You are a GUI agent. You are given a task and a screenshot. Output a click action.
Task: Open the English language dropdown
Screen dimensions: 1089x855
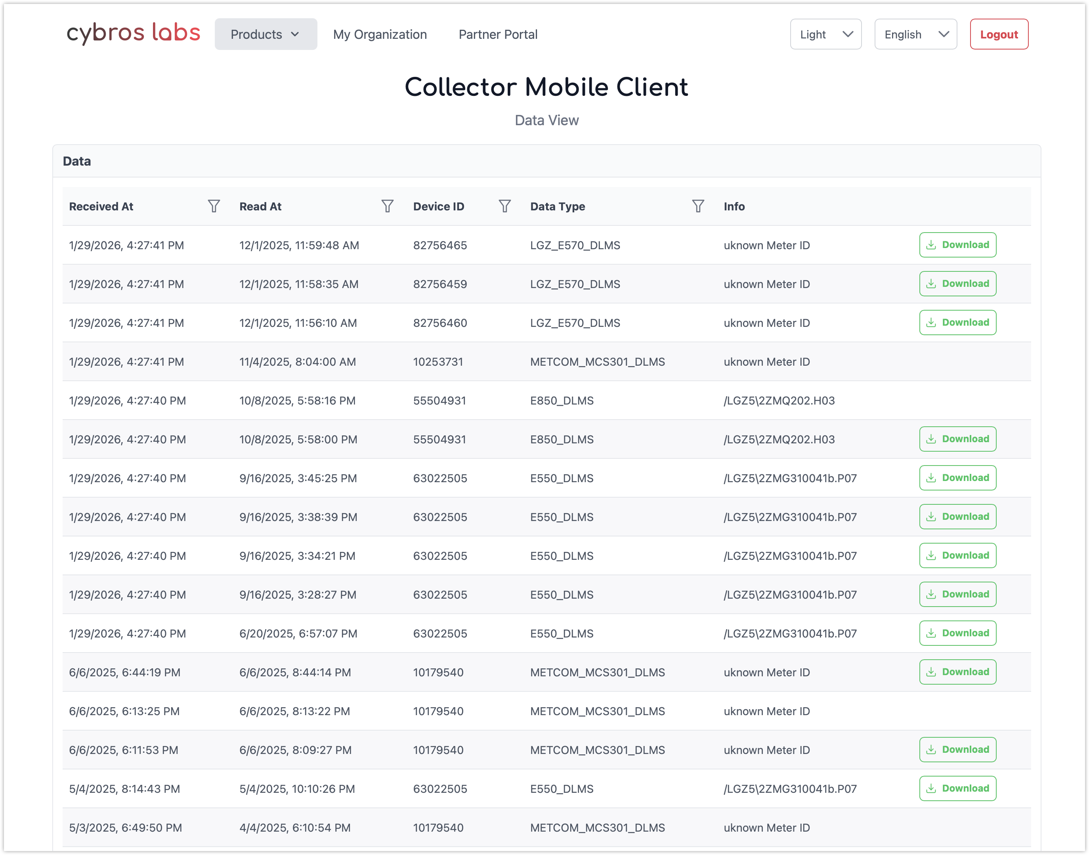[915, 34]
